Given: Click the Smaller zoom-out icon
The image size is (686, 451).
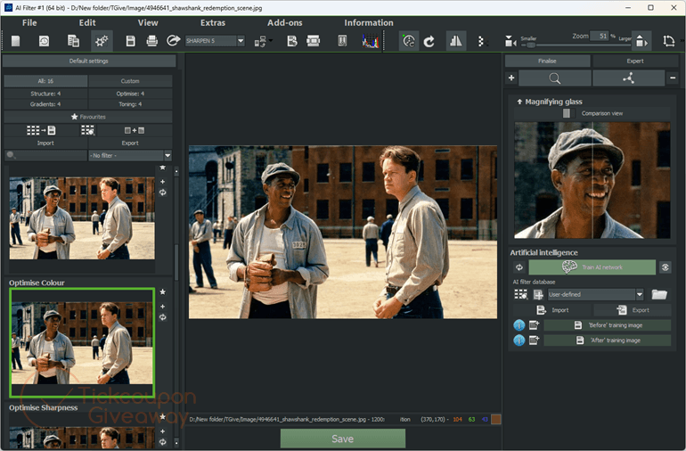Looking at the screenshot, I should coord(510,41).
